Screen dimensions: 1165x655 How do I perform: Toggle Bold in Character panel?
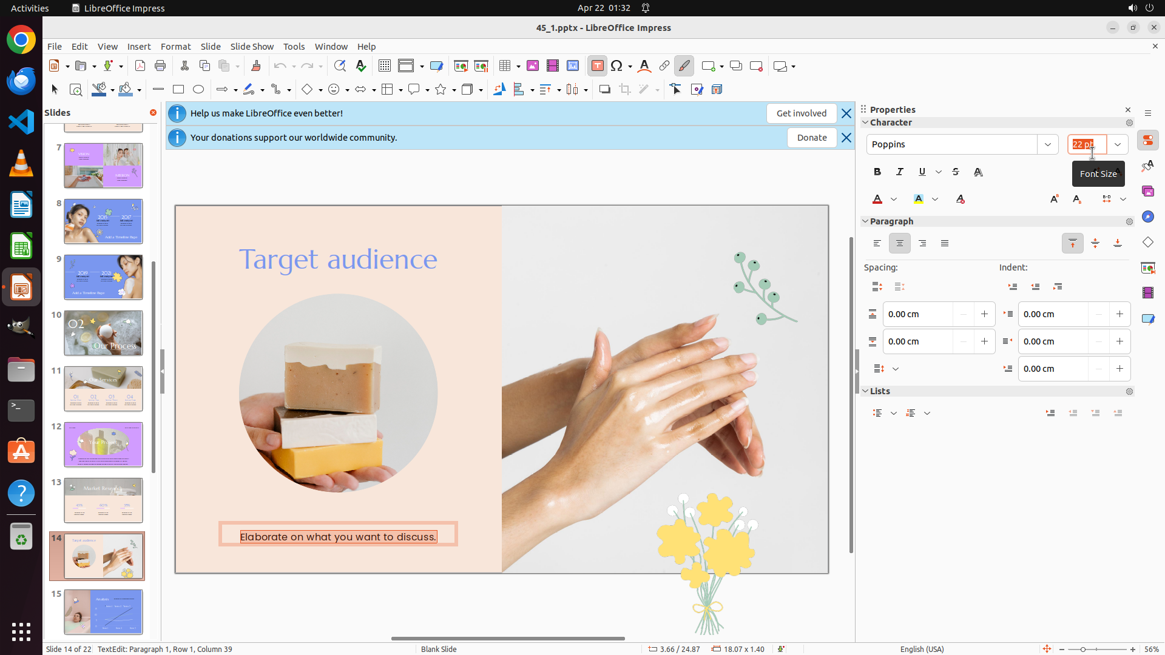click(877, 172)
